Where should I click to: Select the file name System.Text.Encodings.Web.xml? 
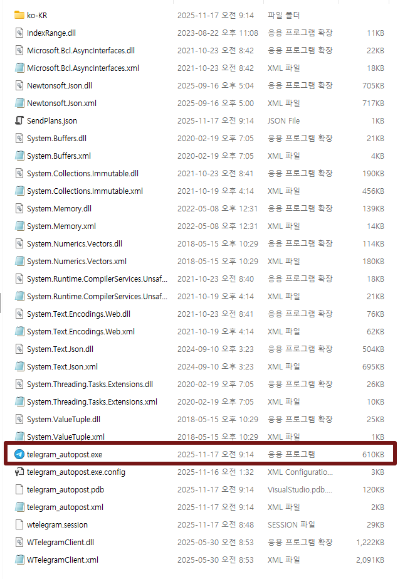tap(81, 332)
